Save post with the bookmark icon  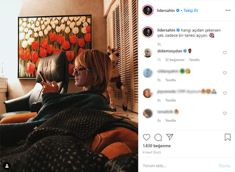(227, 137)
